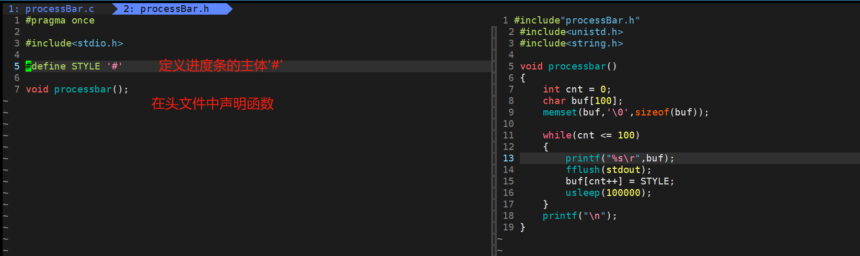Click the 'char buf[100];' line
860x256 pixels.
(x=583, y=101)
